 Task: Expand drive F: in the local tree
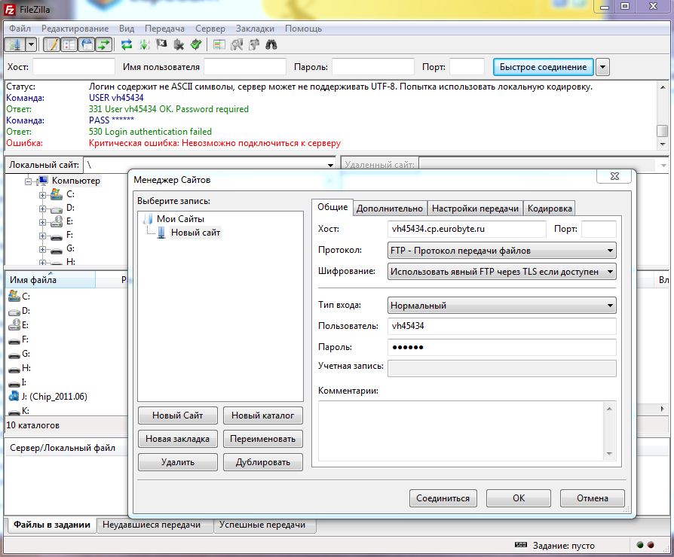click(x=42, y=236)
